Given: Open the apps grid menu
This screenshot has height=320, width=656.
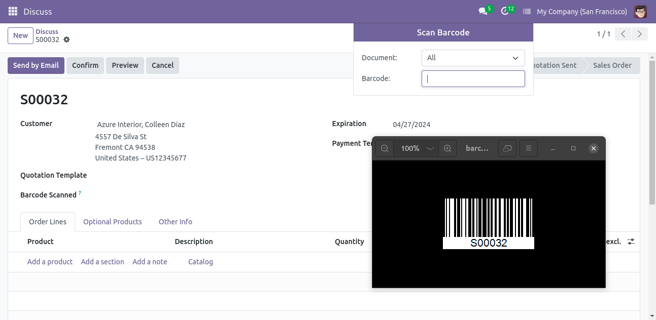Looking at the screenshot, I should tap(13, 11).
